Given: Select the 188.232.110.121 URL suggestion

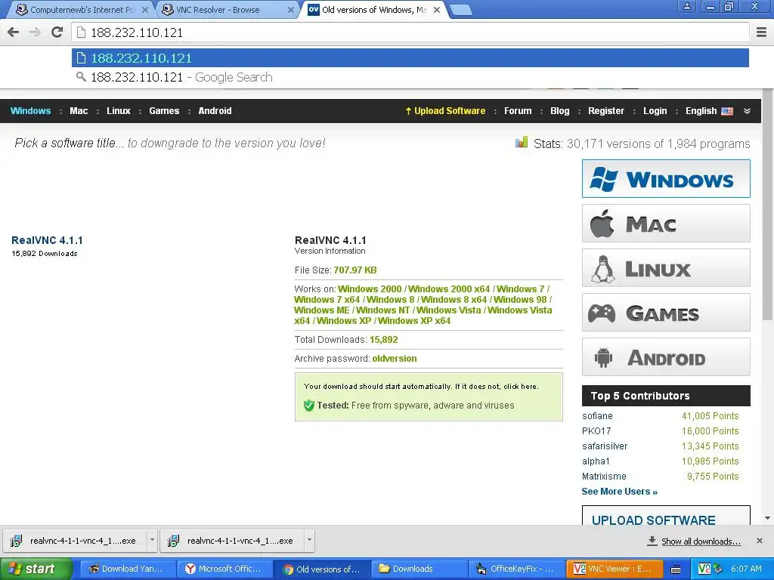Looking at the screenshot, I should click(x=410, y=58).
